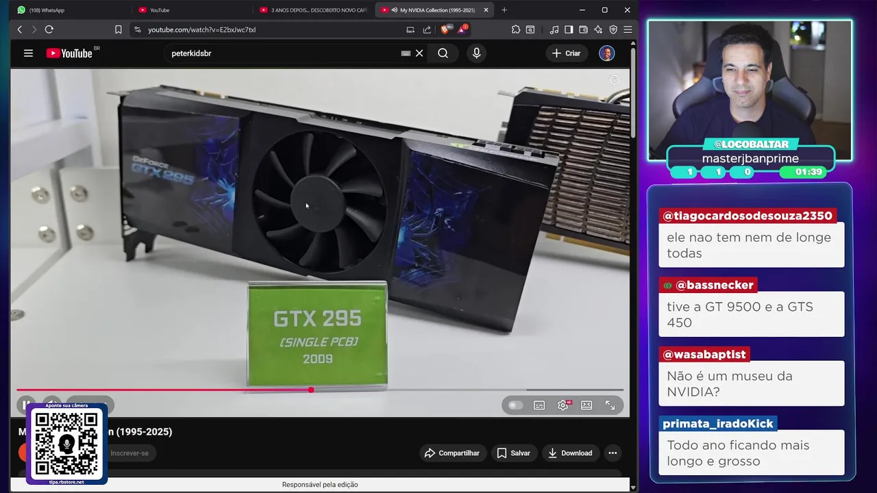Open the browser hamburger main menu
The height and width of the screenshot is (493, 877).
coord(628,29)
